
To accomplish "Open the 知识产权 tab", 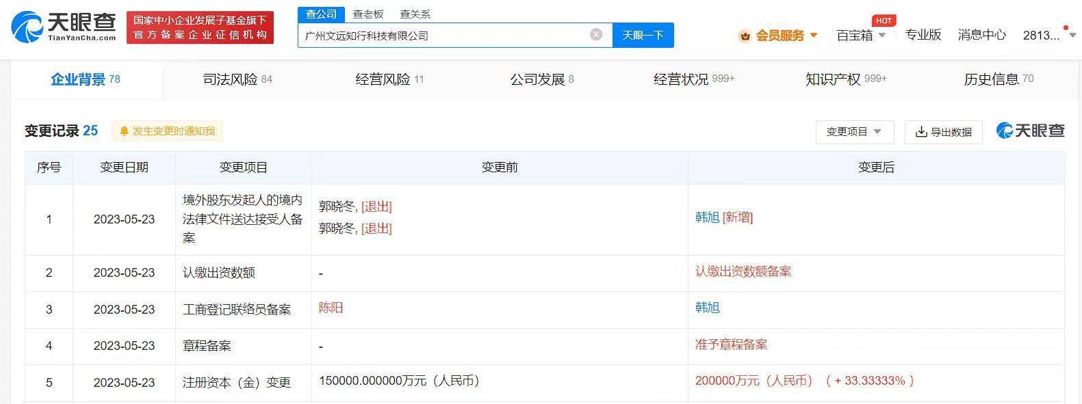I will (845, 79).
